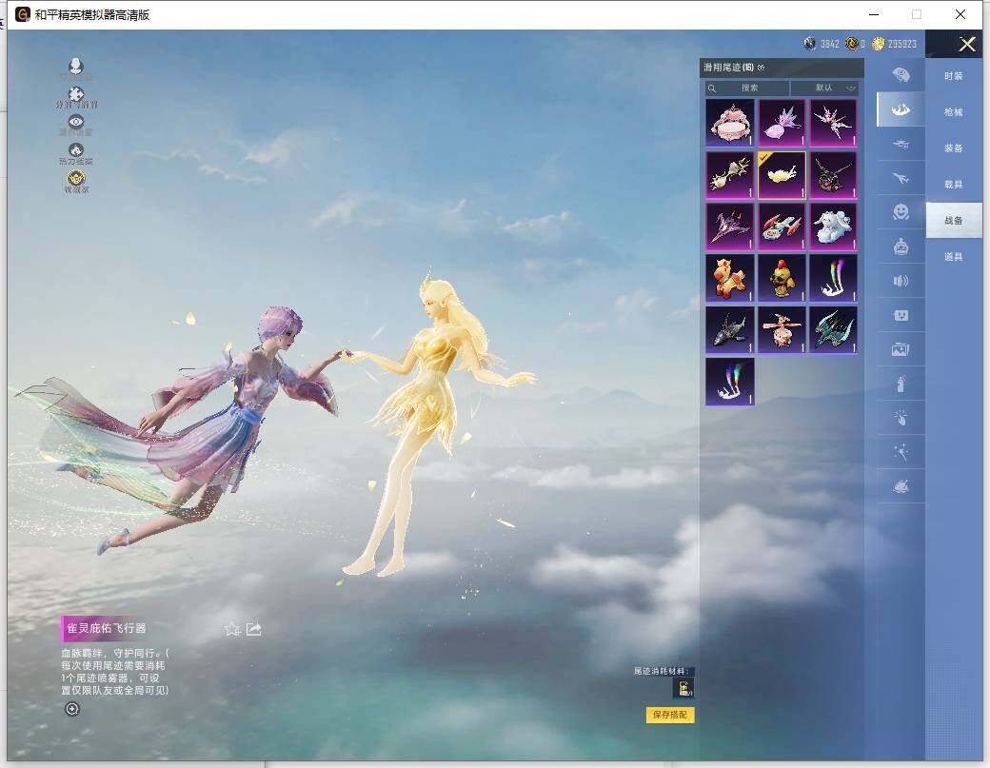
Task: Open the 热力 flame icon on left
Action: (76, 150)
